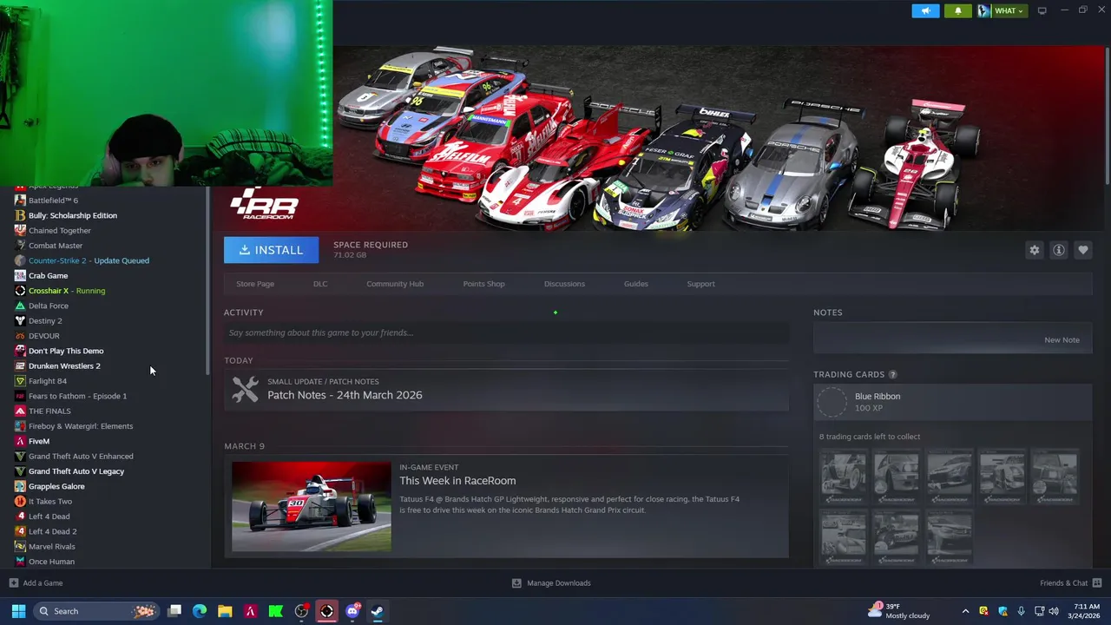This screenshot has width=1111, height=625.
Task: Install RaceRoom with the blue Install button
Action: pos(271,250)
